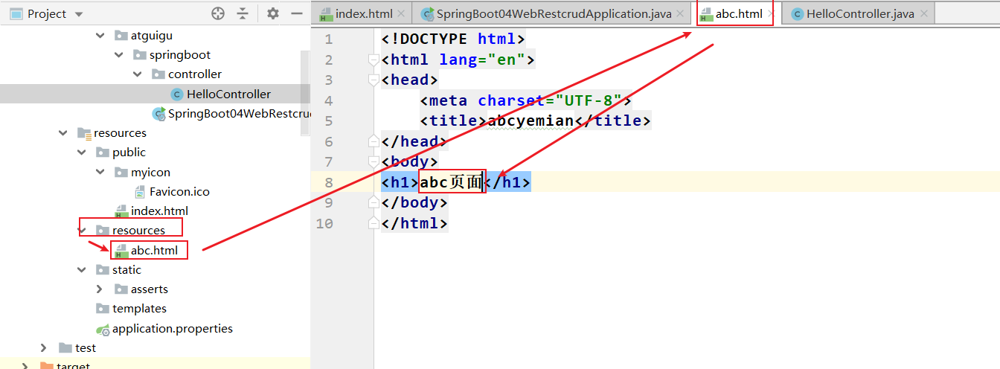Click the Locate/Scroll from Source icon

click(x=218, y=13)
